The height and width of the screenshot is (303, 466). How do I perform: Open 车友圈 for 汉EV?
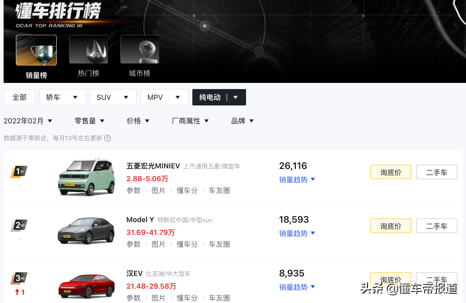point(219,298)
